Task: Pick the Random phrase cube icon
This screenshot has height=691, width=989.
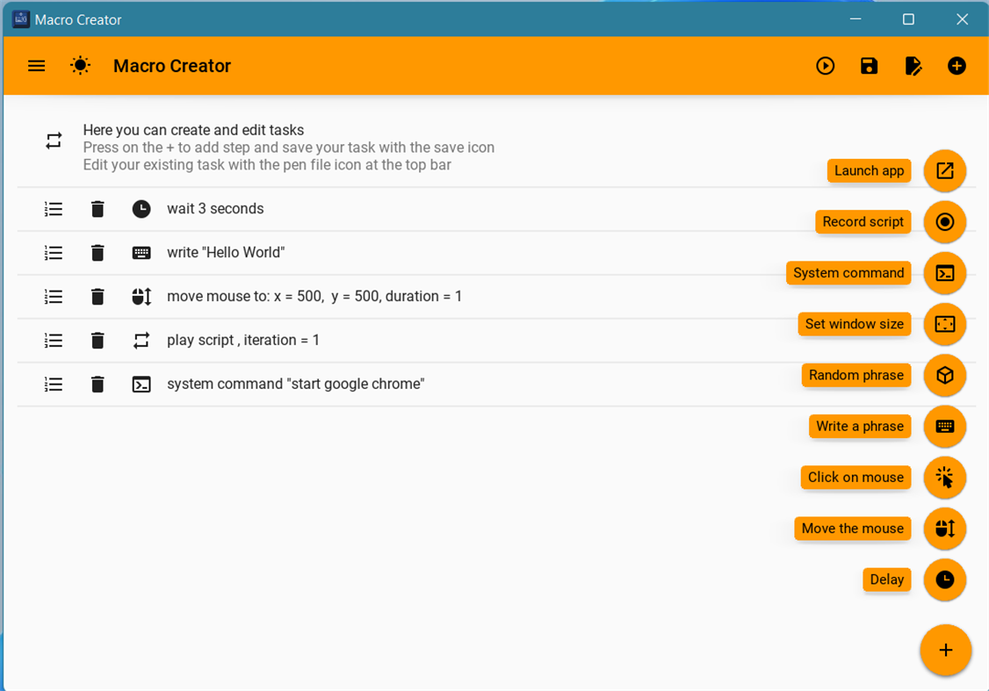Action: coord(945,376)
